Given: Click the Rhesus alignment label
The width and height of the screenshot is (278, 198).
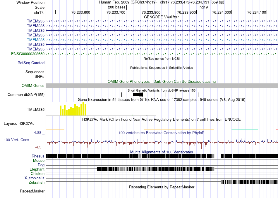Looking at the screenshot, I should pos(38,156).
